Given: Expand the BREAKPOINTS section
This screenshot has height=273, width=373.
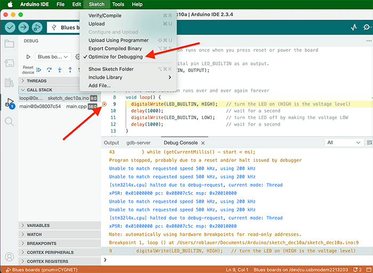Looking at the screenshot, I should pos(60,244).
